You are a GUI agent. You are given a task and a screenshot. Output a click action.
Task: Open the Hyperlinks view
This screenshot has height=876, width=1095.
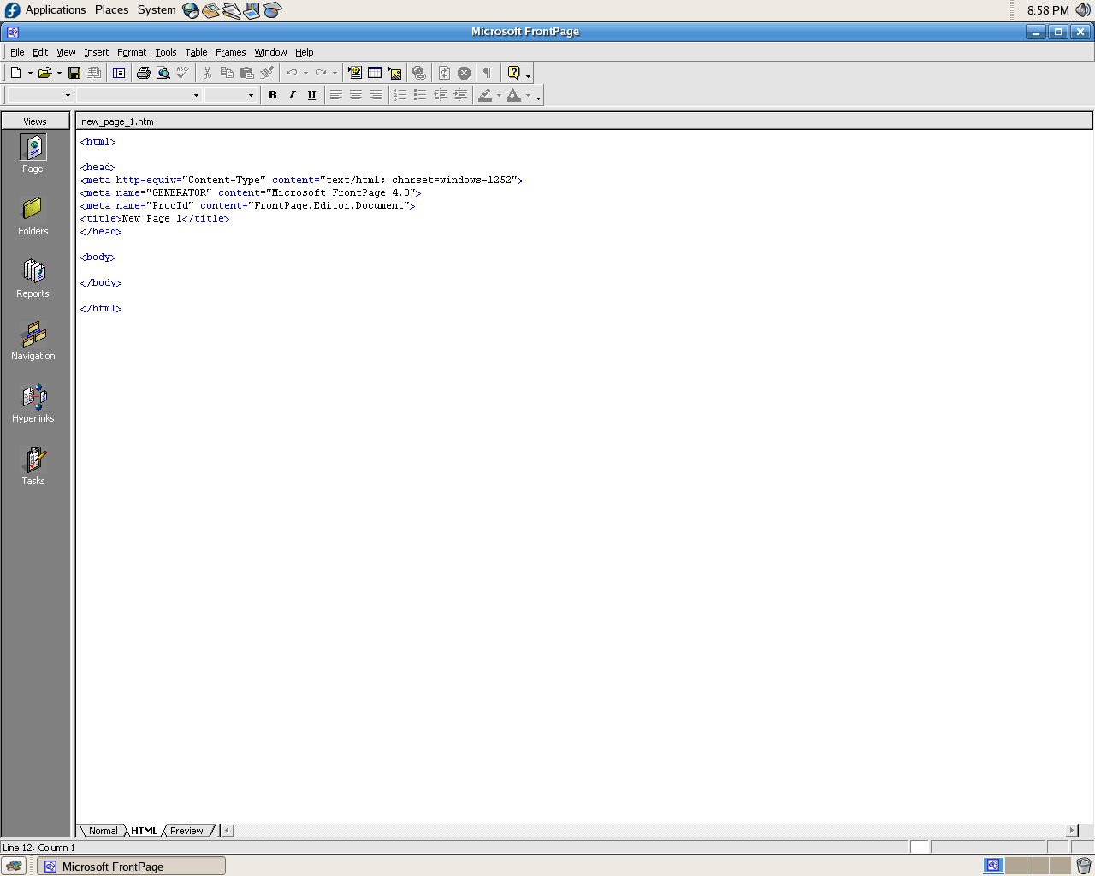[33, 402]
